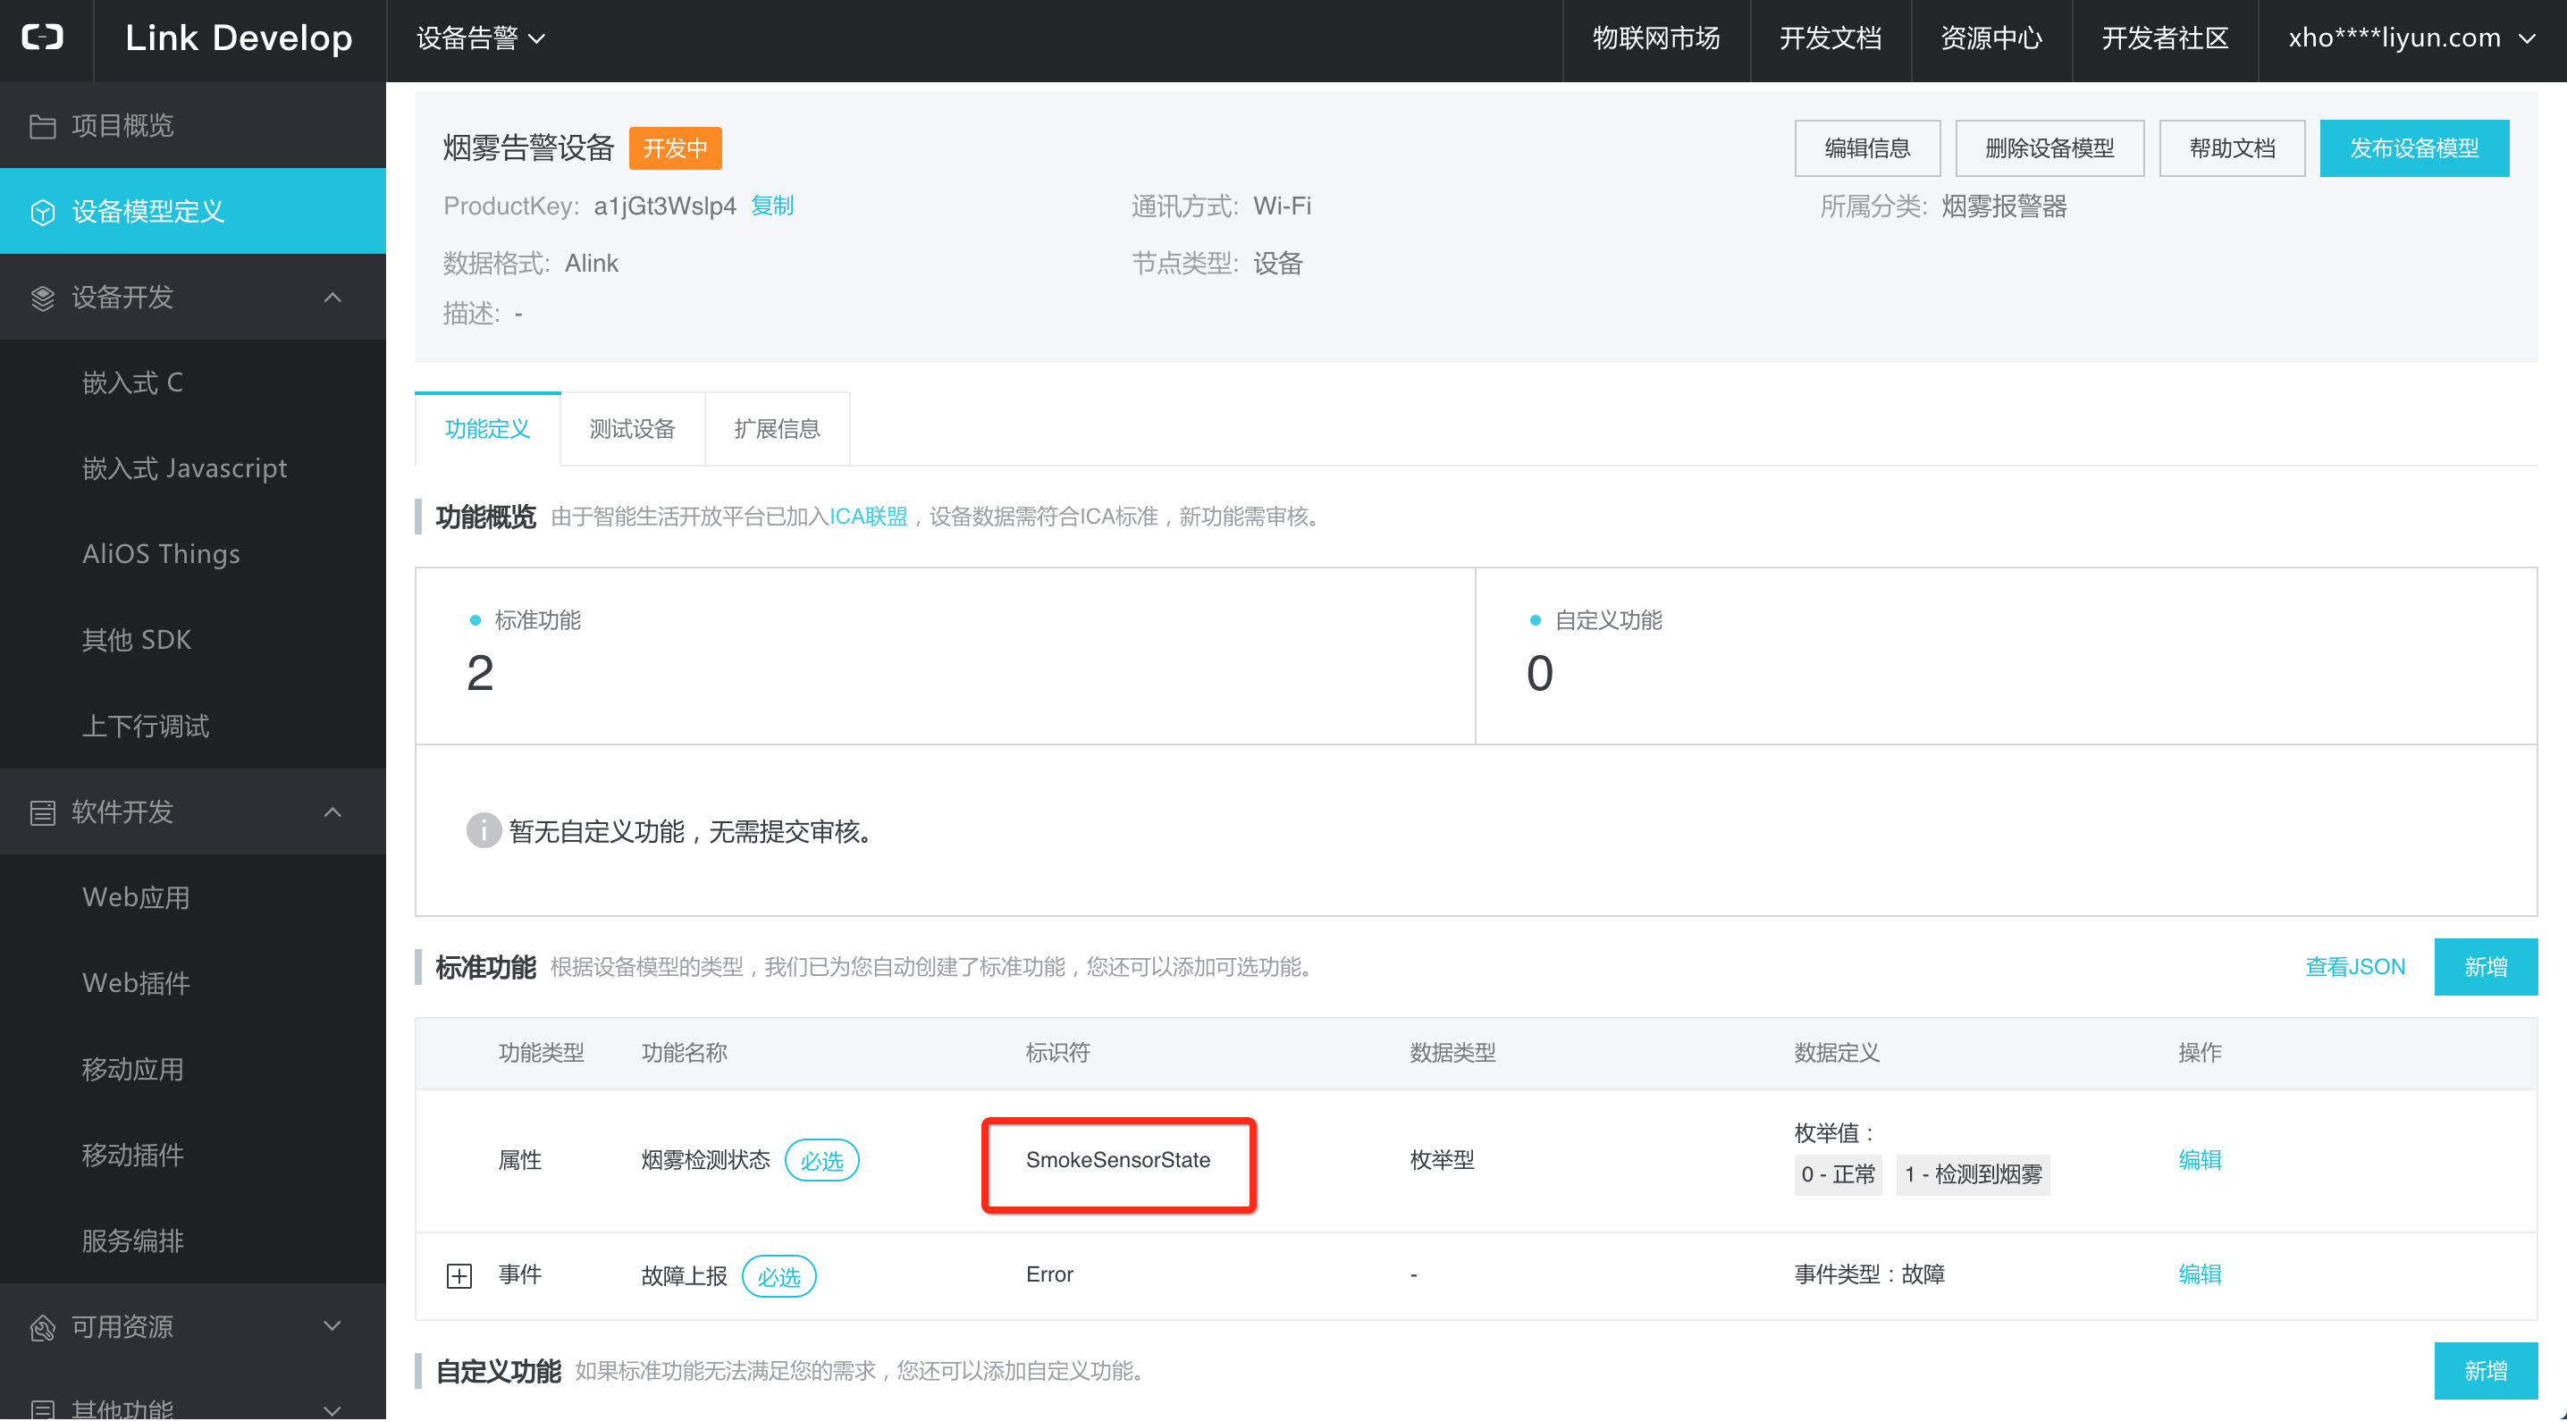The height and width of the screenshot is (1421, 2567).
Task: Expand the 故障上报 event row plus icon
Action: (459, 1275)
